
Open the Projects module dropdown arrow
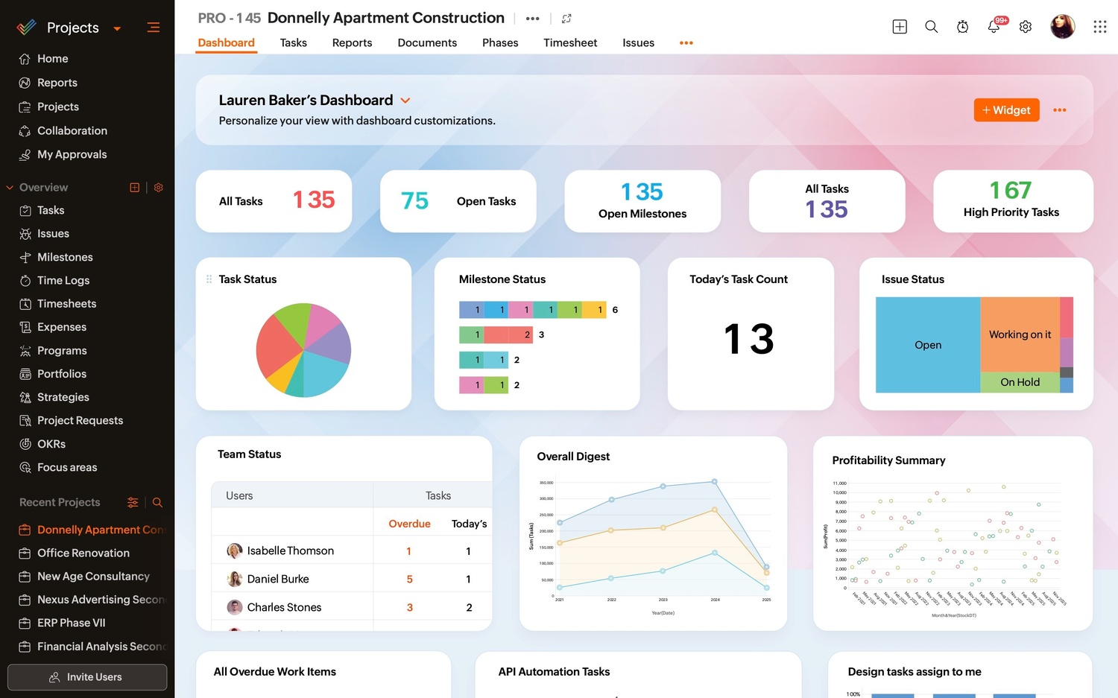click(117, 29)
